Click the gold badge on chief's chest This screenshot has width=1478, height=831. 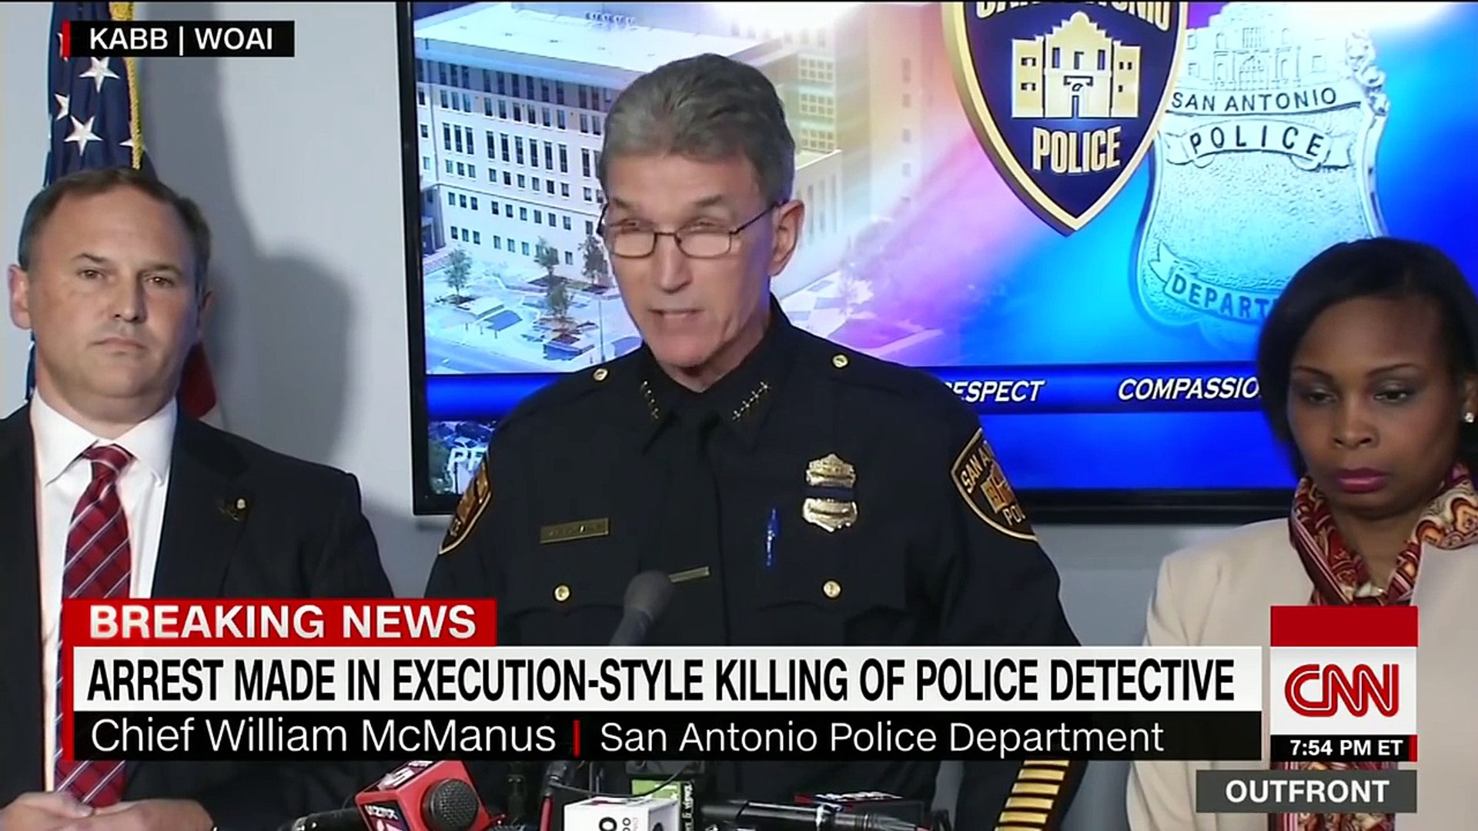coord(830,492)
